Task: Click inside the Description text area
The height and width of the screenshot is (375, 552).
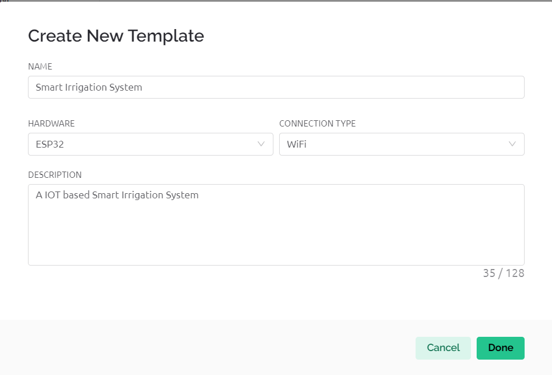Action: coord(276,225)
